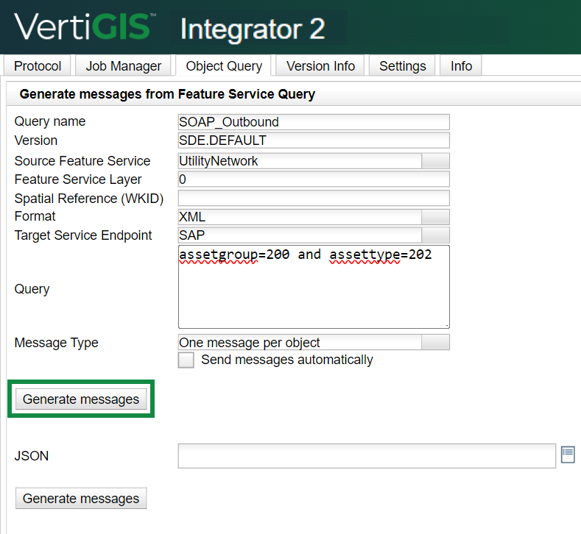Image resolution: width=581 pixels, height=534 pixels.
Task: Click the Message Type label
Action: pos(56,343)
